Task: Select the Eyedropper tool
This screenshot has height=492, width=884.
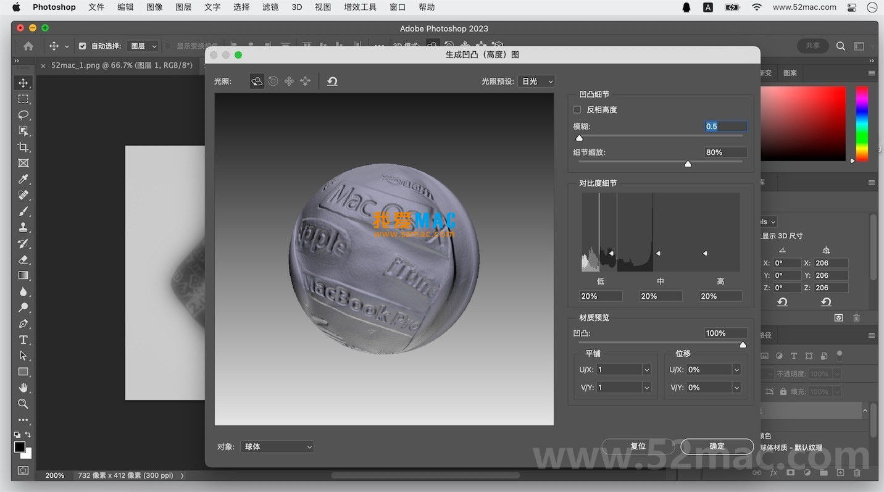Action: (x=23, y=179)
